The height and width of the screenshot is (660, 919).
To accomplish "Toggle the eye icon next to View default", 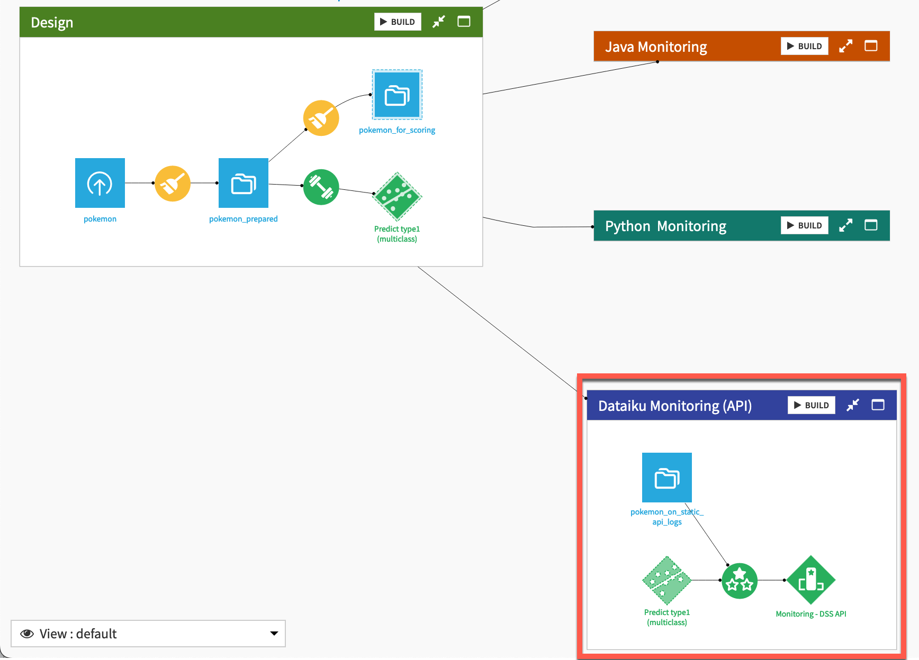I will tap(26, 634).
